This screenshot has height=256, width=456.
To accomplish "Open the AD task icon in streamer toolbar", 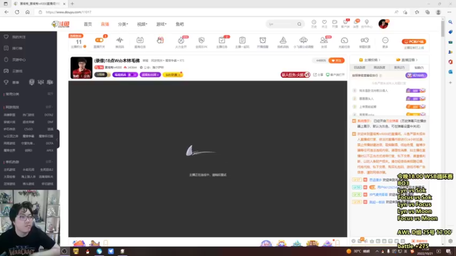I will pos(140,40).
